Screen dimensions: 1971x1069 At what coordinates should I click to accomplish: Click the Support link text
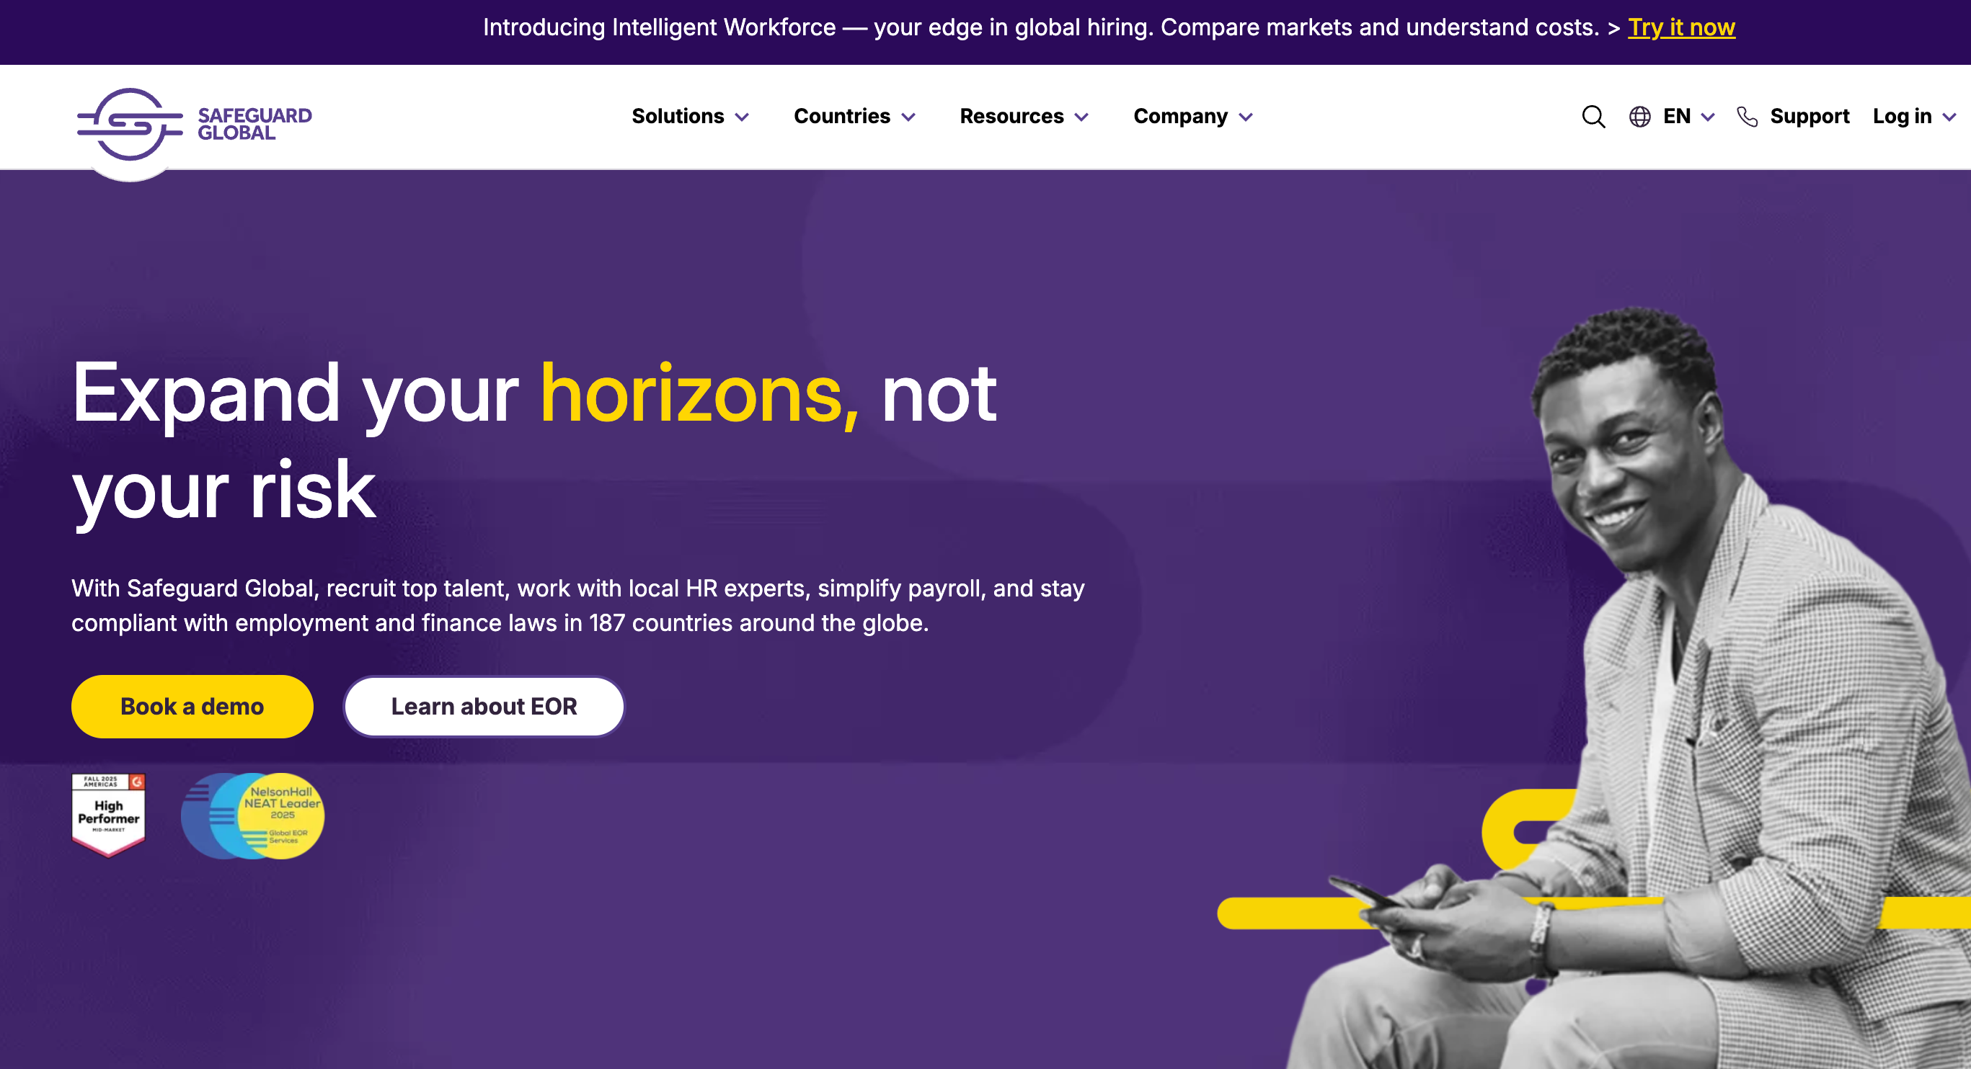click(1809, 117)
